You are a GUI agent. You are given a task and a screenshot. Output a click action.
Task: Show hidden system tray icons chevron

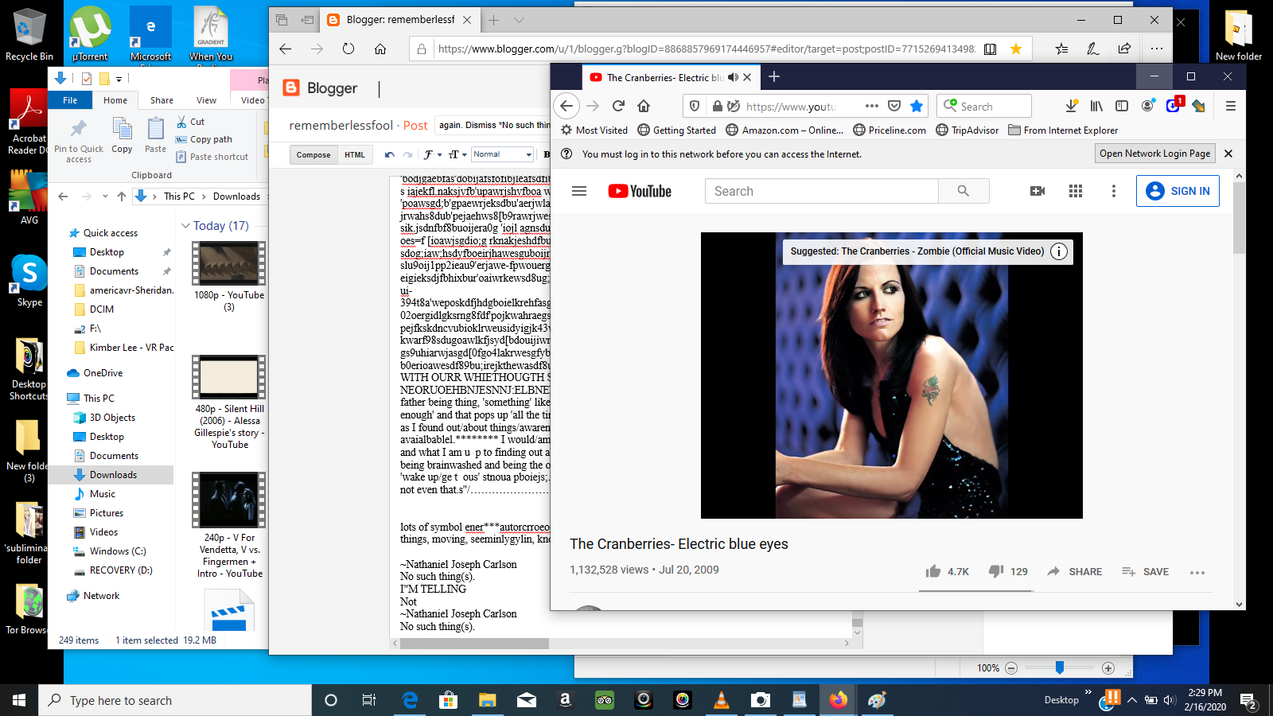(1132, 700)
